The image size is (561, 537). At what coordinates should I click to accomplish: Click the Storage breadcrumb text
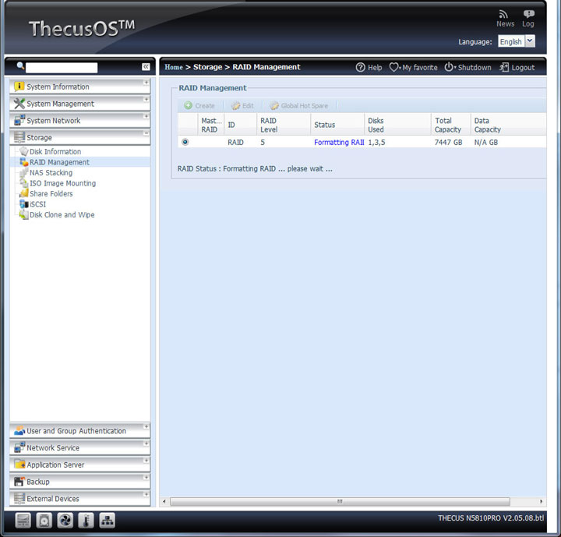[x=207, y=67]
